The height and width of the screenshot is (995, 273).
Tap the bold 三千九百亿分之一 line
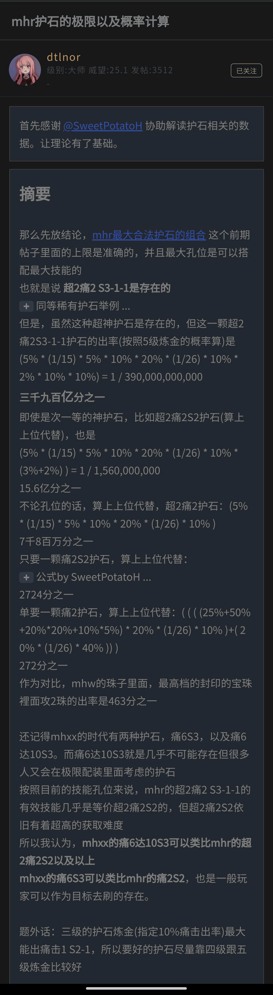pyautogui.click(x=62, y=397)
